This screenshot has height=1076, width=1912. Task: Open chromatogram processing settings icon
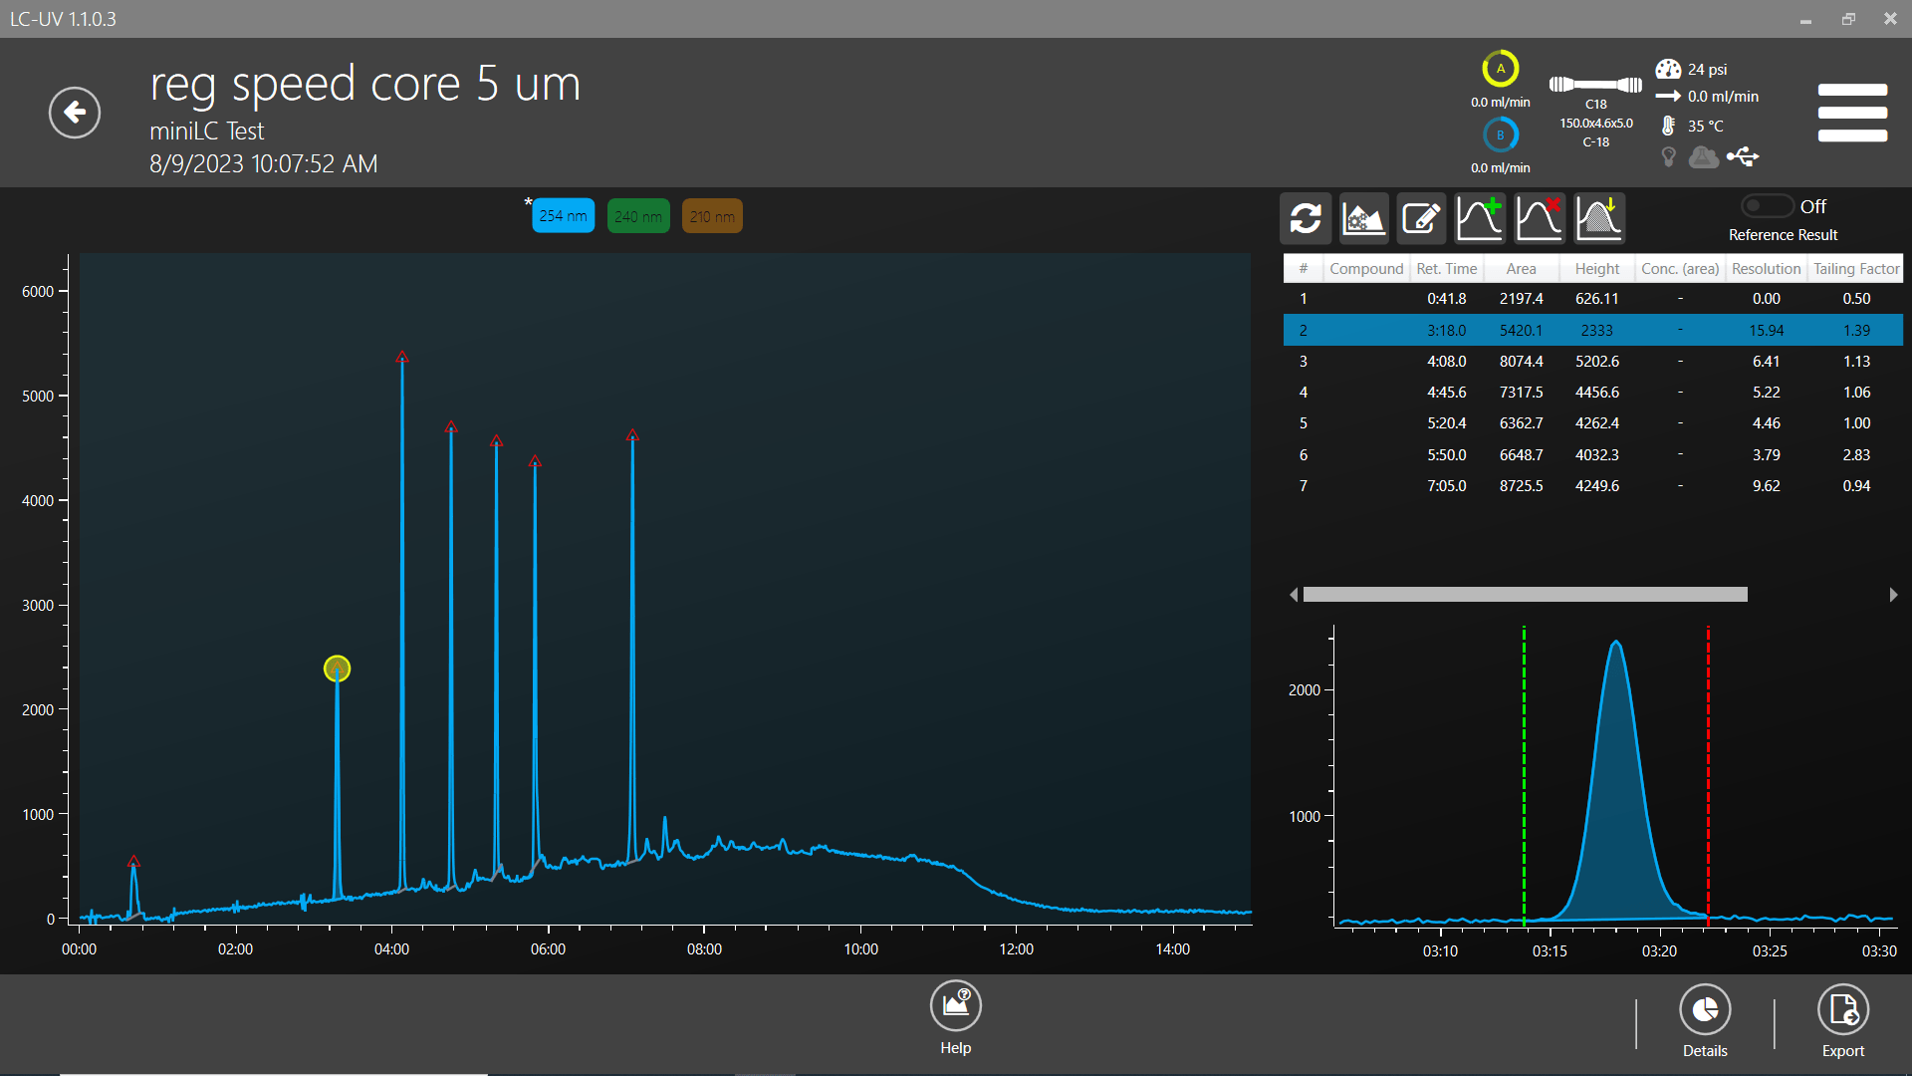1363,218
